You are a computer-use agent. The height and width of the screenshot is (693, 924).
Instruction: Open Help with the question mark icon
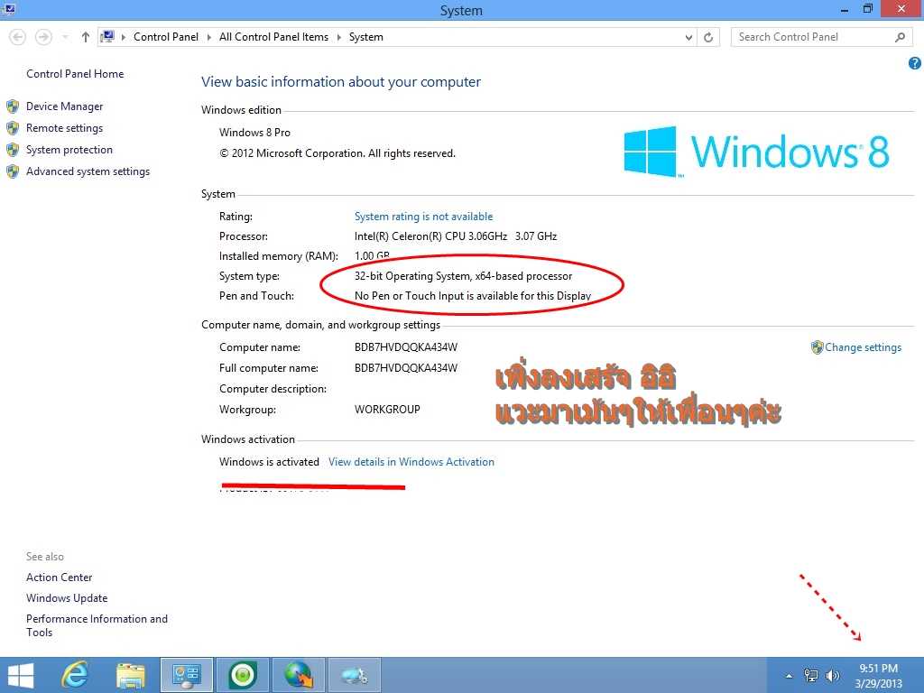point(915,63)
